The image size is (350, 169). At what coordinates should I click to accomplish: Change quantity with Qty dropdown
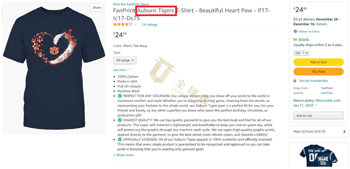pos(301,53)
